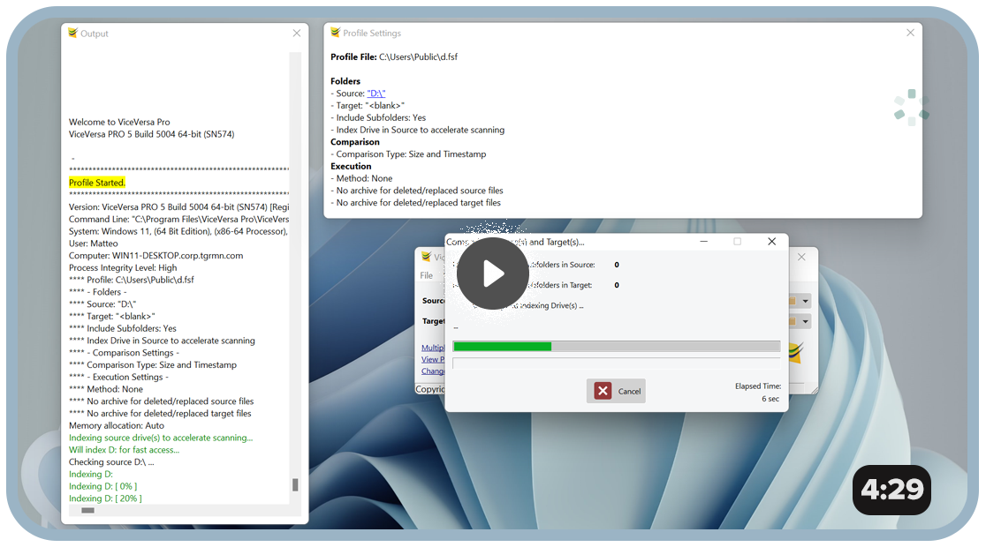Viewport: 986px width, 547px height.
Task: Minimize the comparing progress dialog
Action: pyautogui.click(x=703, y=242)
